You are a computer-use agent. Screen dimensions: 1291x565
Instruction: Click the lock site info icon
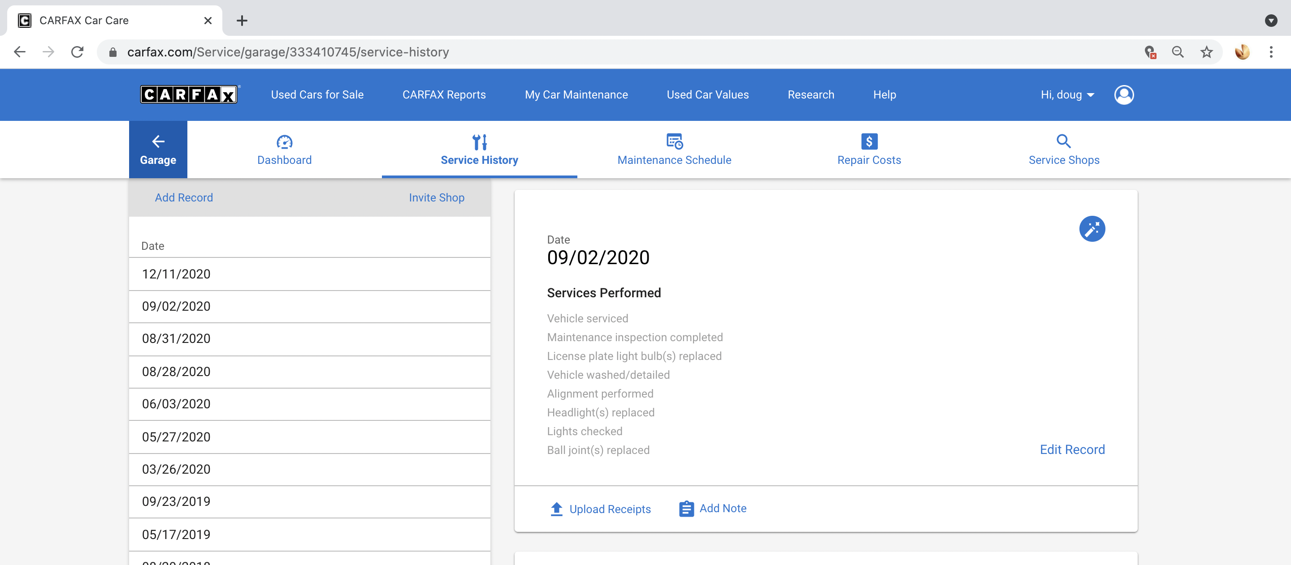point(113,52)
